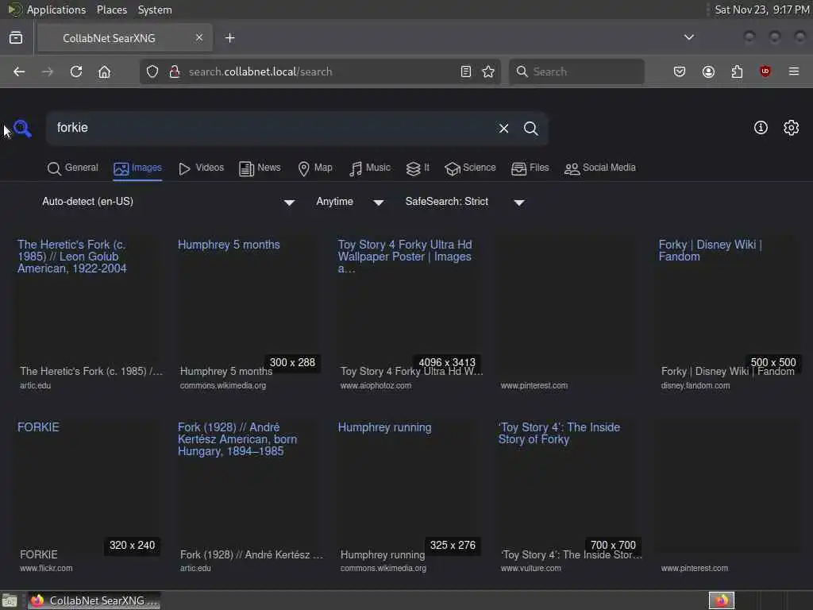Go to the browser home page
The width and height of the screenshot is (813, 610).
pyautogui.click(x=104, y=71)
